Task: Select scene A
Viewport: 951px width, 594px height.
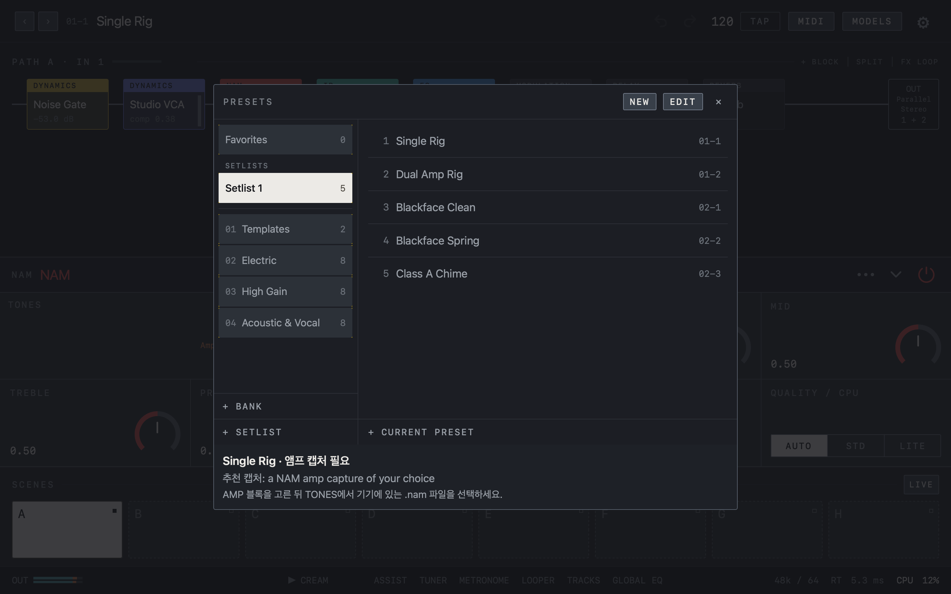Action: click(67, 529)
